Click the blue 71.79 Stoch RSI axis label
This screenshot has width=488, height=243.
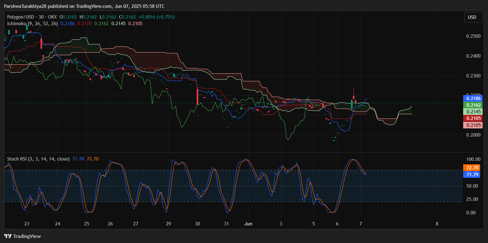[x=472, y=174]
